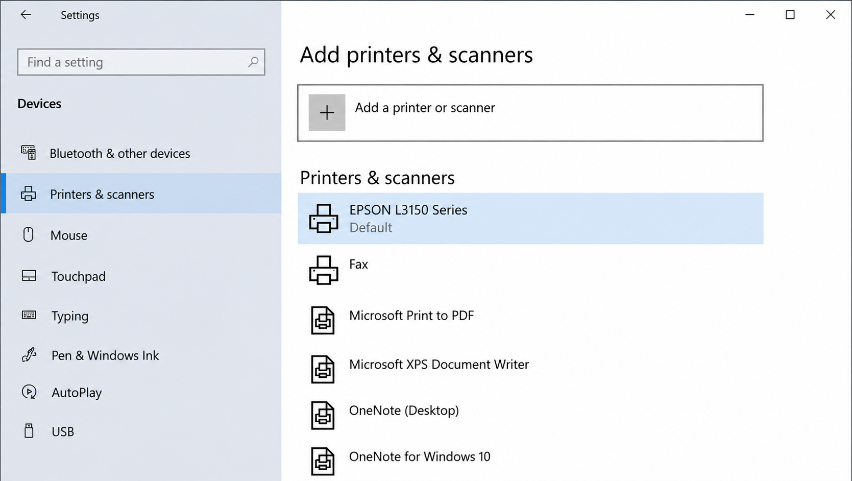Click the Printers & scanners sidebar icon
This screenshot has height=481, width=852.
[x=29, y=194]
